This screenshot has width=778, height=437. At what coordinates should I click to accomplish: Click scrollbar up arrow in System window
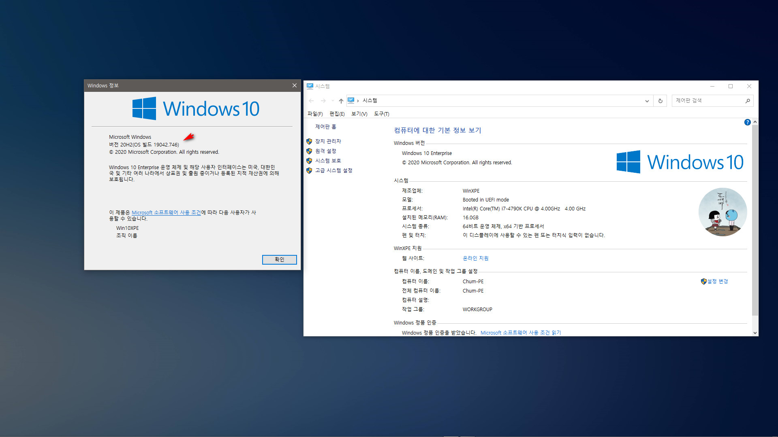(x=755, y=122)
